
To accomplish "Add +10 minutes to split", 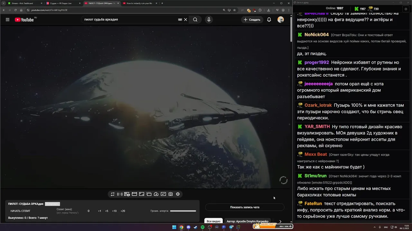I will click(114, 211).
